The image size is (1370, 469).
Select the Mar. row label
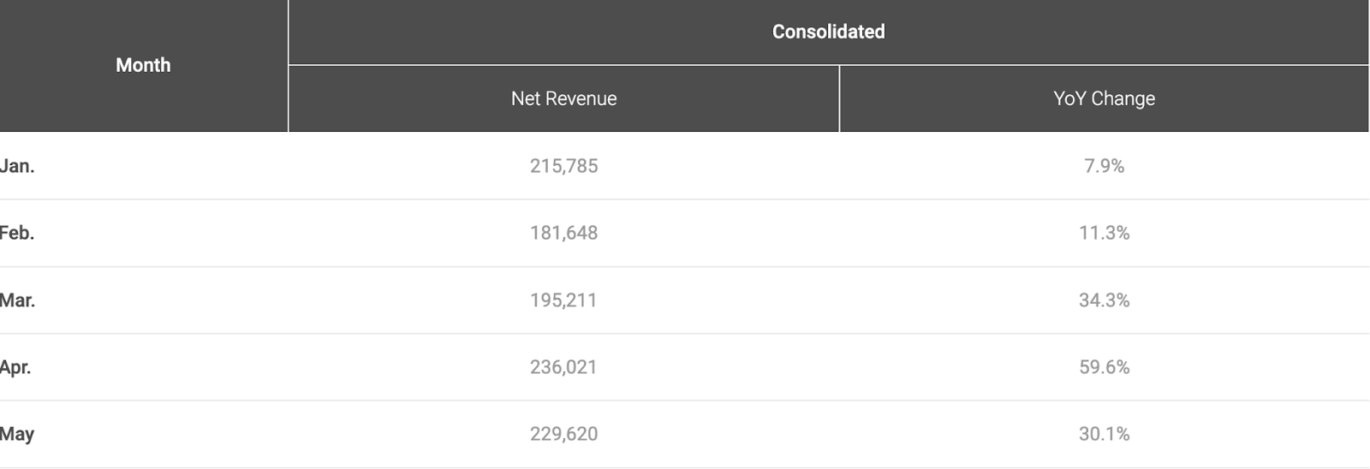[18, 300]
